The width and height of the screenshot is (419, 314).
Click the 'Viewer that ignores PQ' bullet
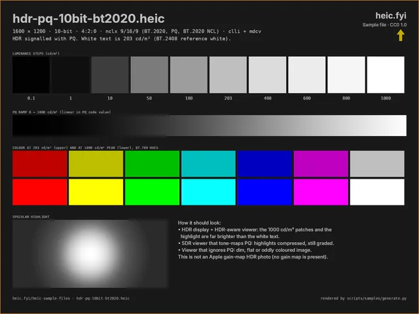245,250
